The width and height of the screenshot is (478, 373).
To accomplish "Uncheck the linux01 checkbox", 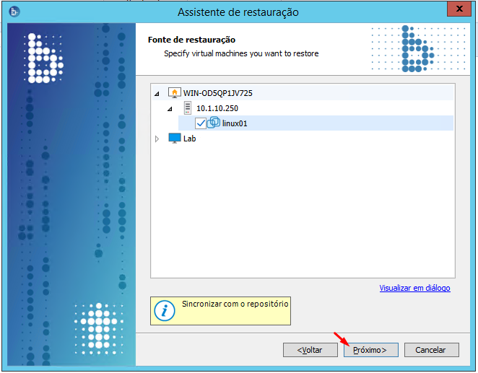I will pos(201,123).
